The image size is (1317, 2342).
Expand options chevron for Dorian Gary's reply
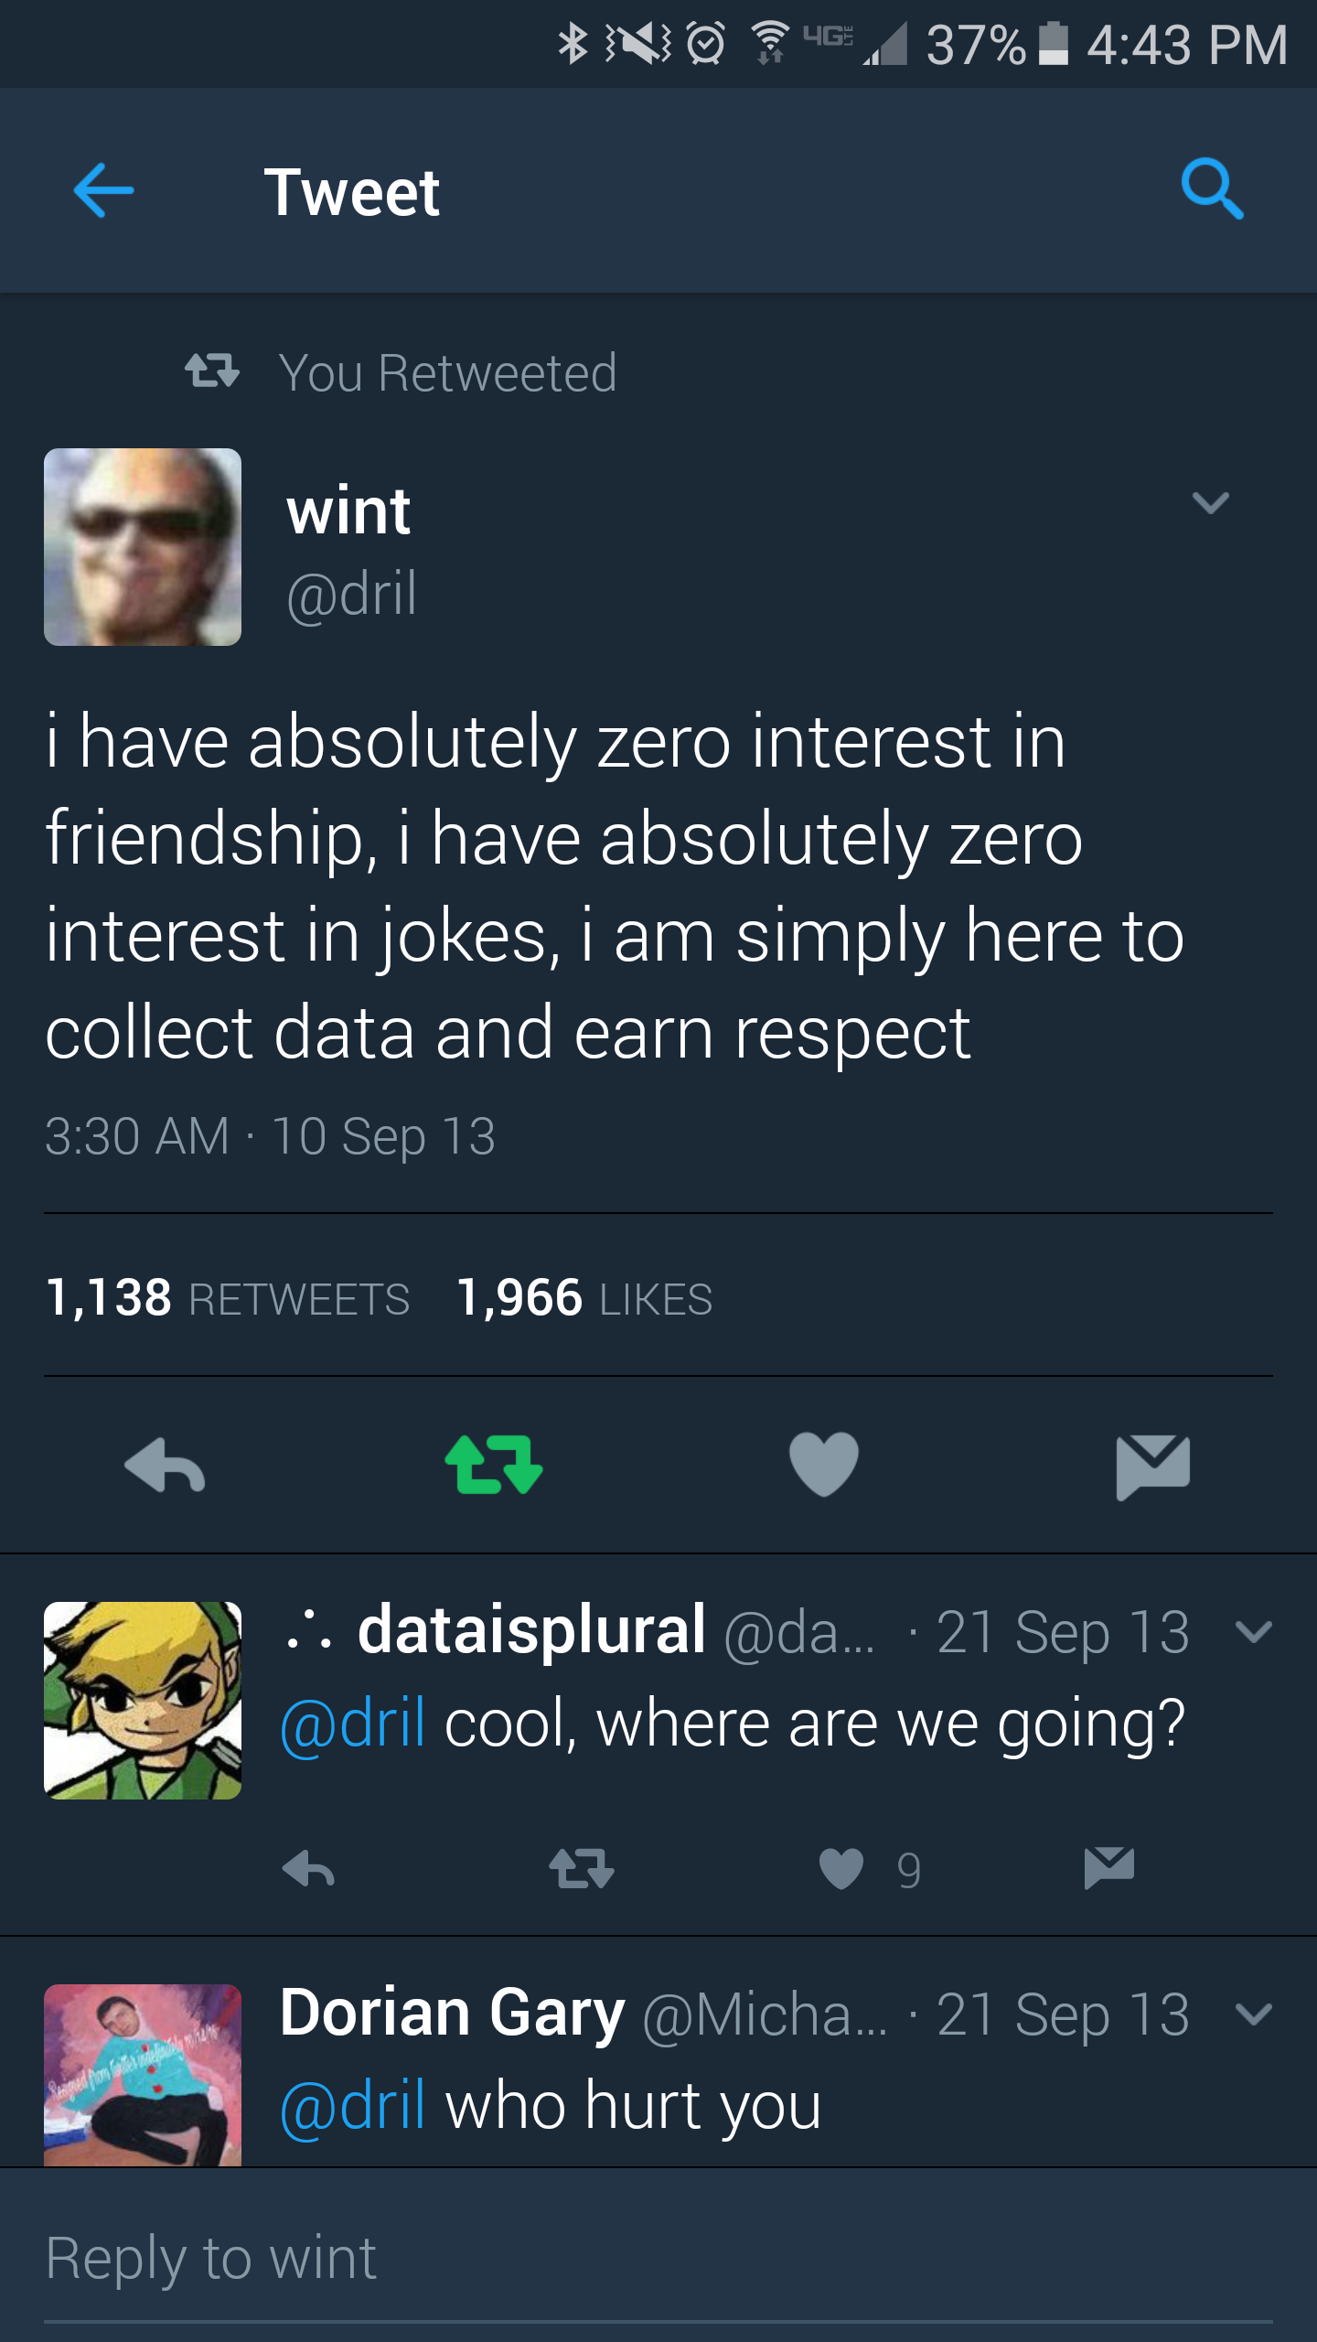point(1253,2014)
